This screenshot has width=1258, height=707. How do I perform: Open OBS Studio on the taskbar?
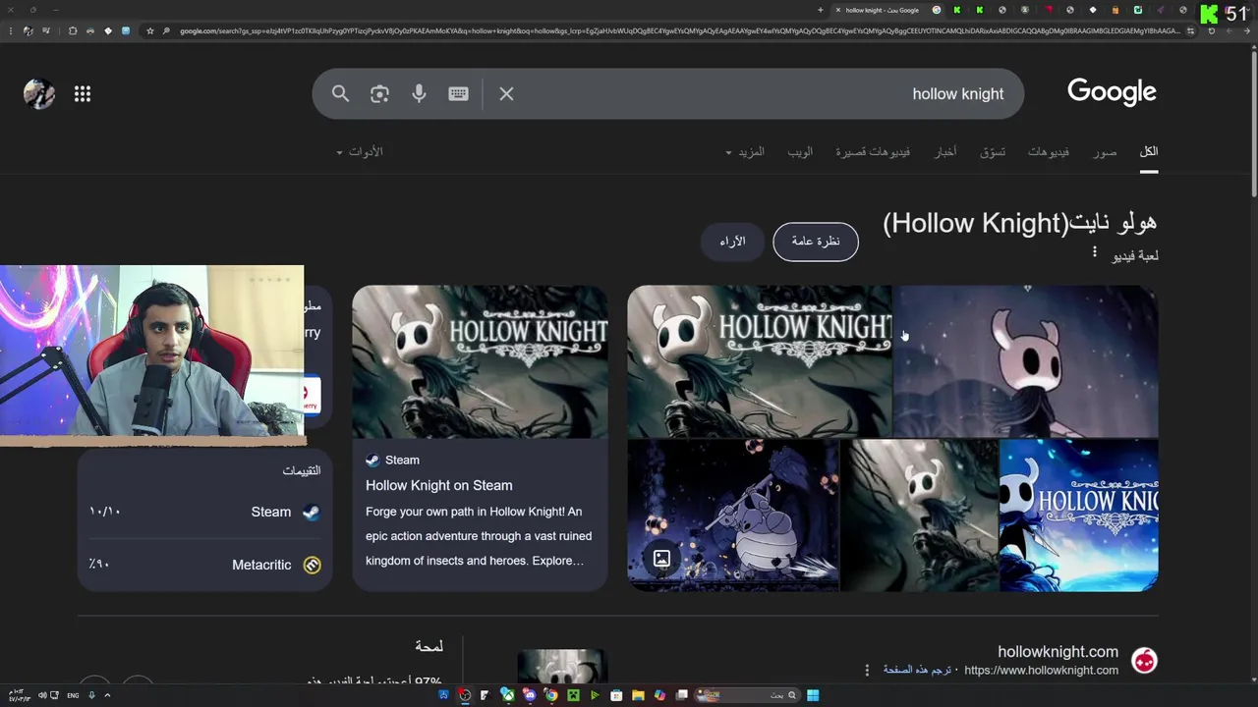click(x=465, y=695)
